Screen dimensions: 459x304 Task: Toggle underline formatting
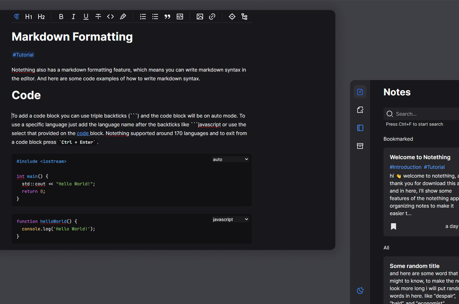(86, 17)
